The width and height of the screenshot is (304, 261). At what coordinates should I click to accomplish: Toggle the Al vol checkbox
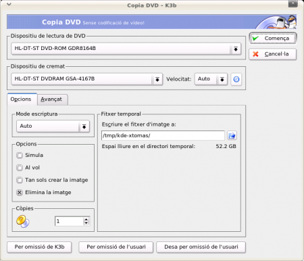(x=20, y=168)
